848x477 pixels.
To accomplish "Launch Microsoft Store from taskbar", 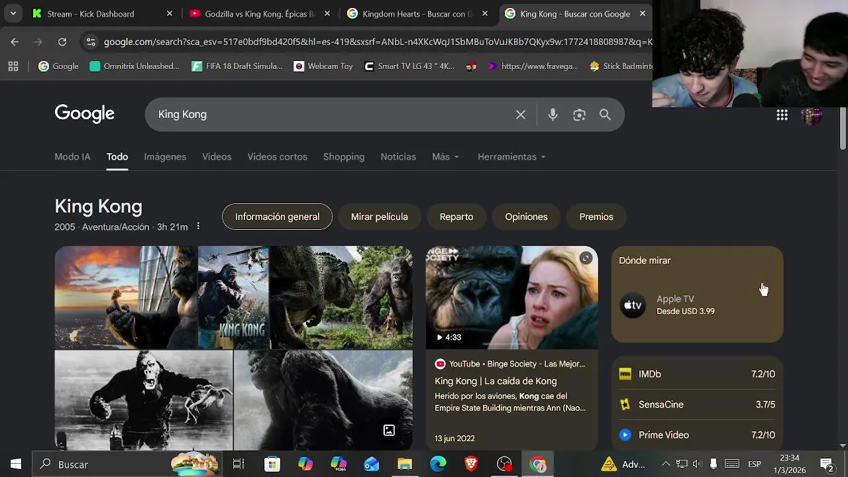I will click(x=272, y=464).
